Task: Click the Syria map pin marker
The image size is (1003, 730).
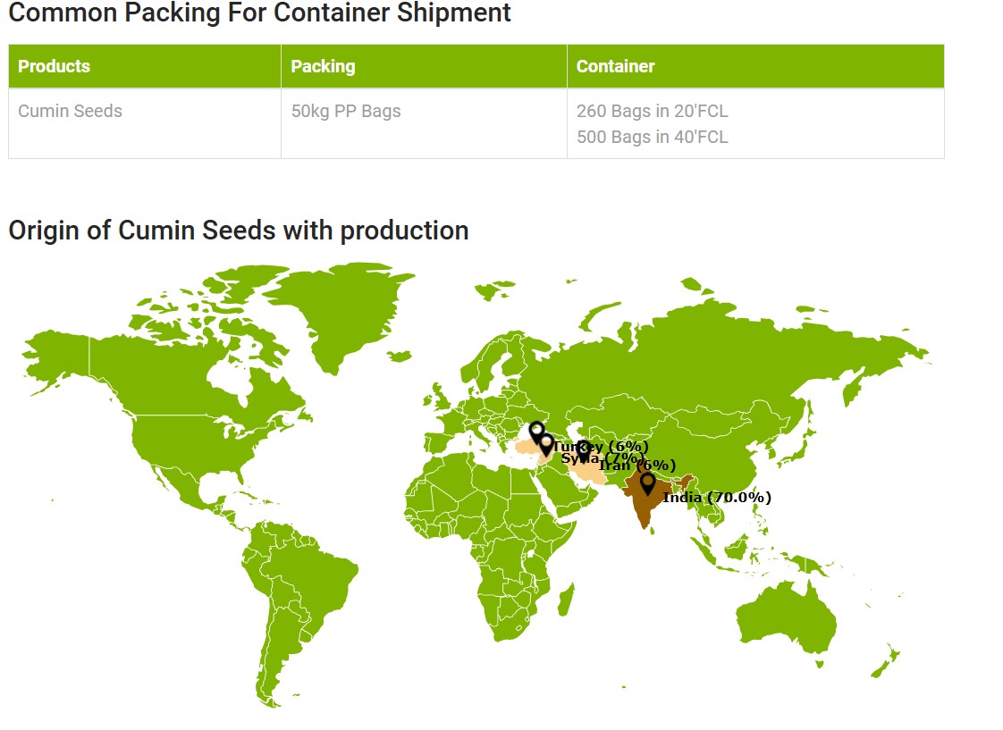Action: click(546, 444)
